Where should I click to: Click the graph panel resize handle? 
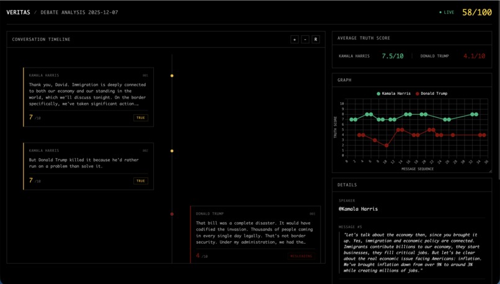[490, 171]
